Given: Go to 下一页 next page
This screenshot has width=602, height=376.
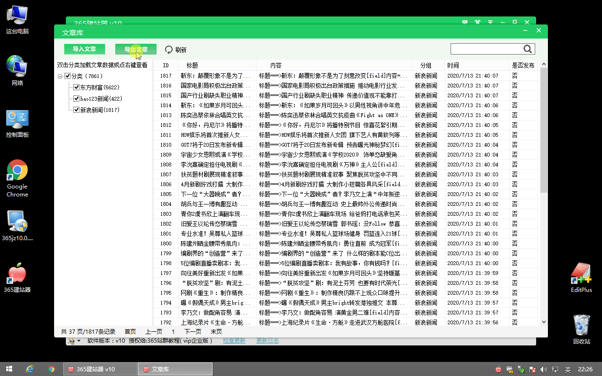Looking at the screenshot, I should tap(192, 331).
